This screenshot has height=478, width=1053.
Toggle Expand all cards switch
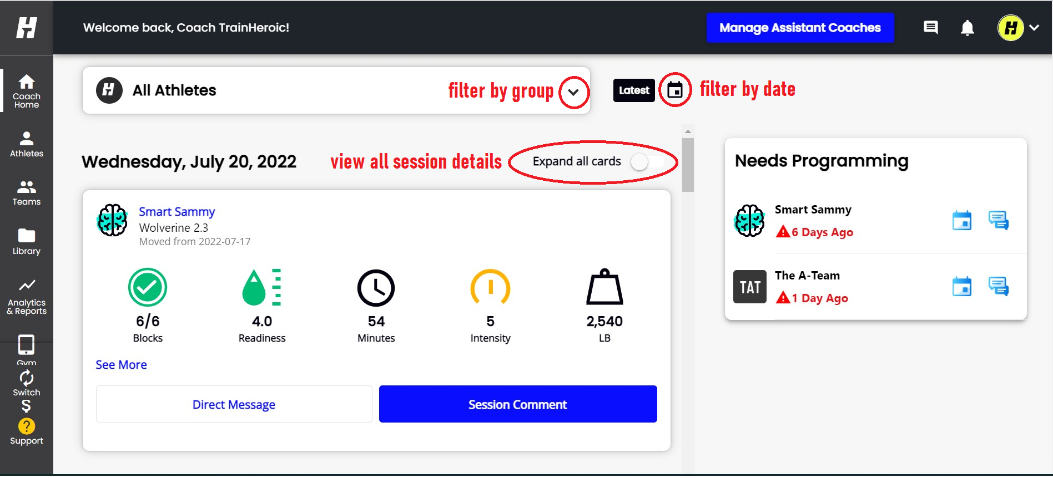pyautogui.click(x=648, y=162)
